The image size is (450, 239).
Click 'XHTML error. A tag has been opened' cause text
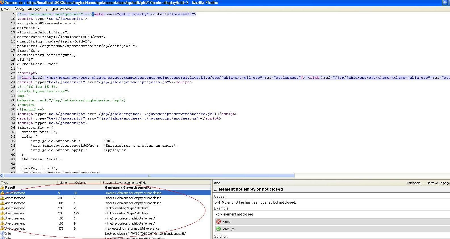point(255,202)
